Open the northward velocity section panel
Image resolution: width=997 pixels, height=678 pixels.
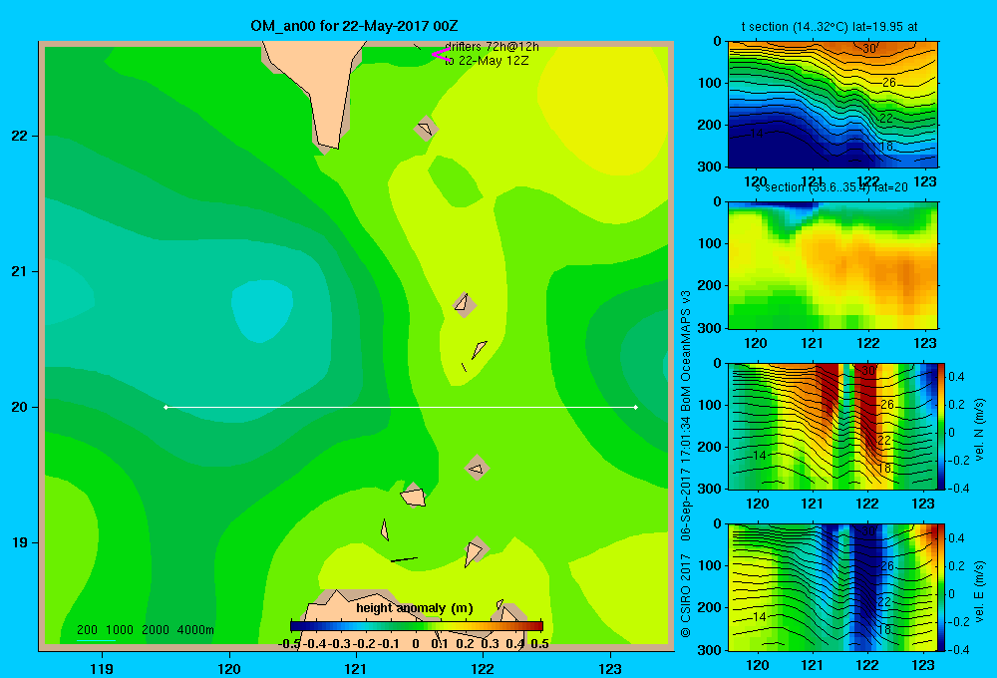(832, 426)
